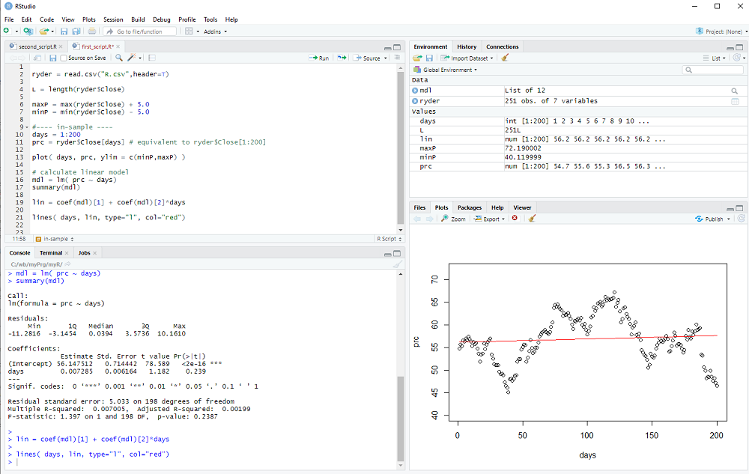
Task: Click the Print icon in main toolbar
Action: pyautogui.click(x=91, y=31)
